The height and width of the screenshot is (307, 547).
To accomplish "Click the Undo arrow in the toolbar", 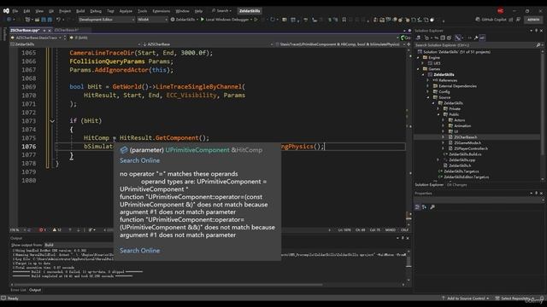I will (x=58, y=20).
